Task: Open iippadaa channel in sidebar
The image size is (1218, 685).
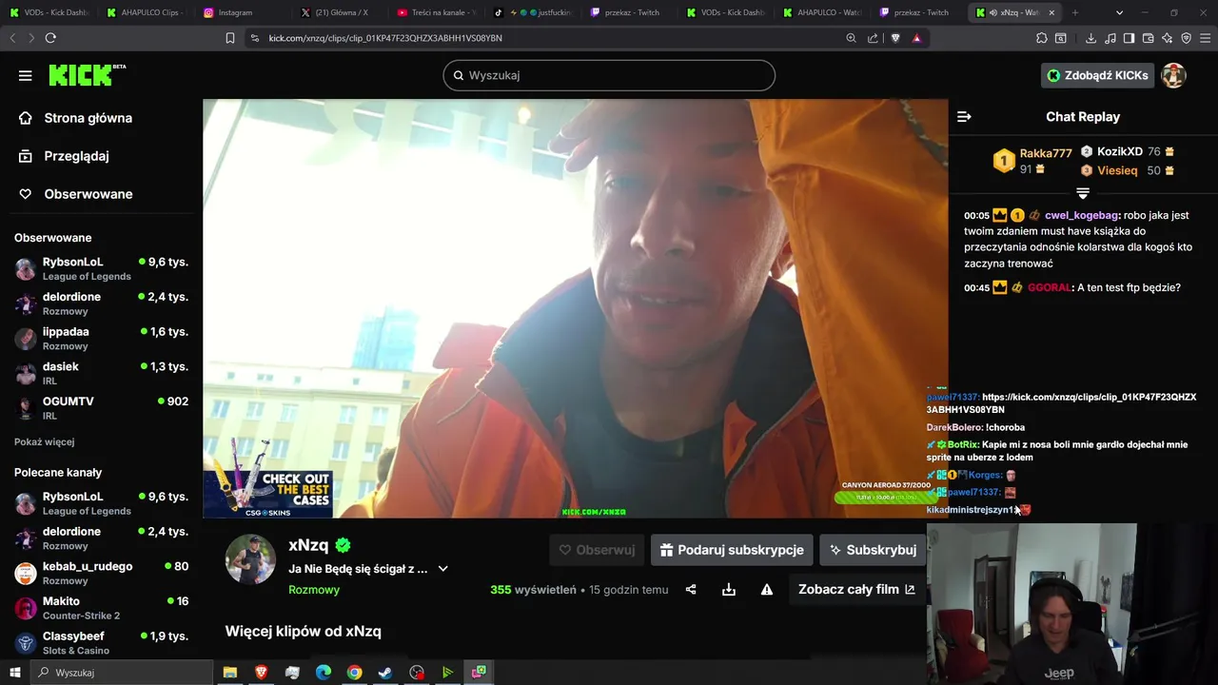Action: tap(101, 339)
